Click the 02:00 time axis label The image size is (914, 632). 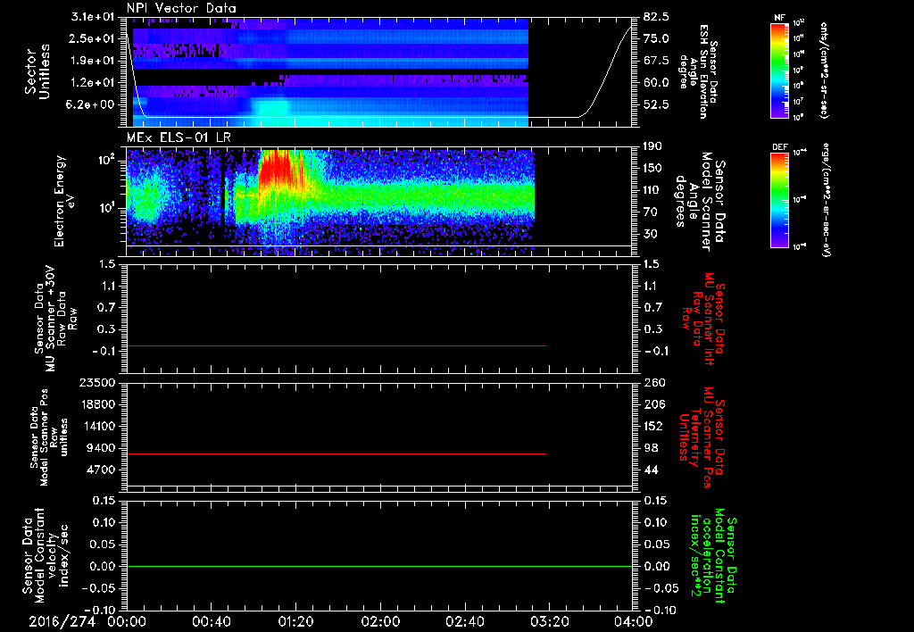[x=380, y=621]
